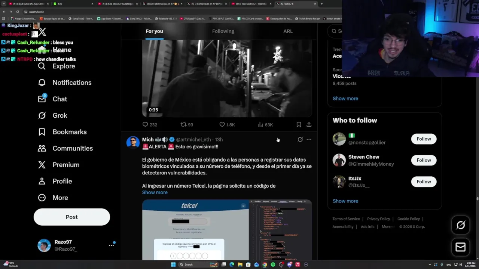479x269 pixels.
Task: Open three-dot menu on Mich's post
Action: pyautogui.click(x=309, y=139)
